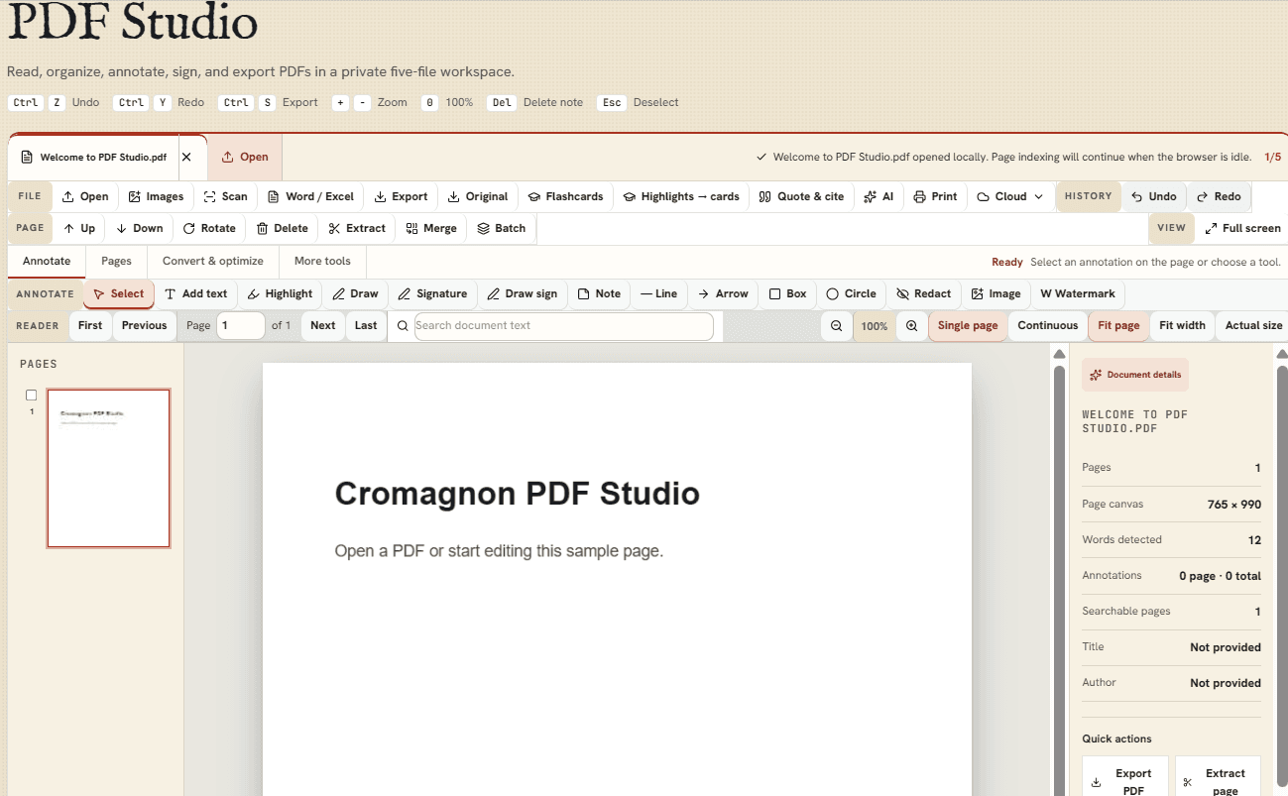1288x796 pixels.
Task: Open Highlights → cards tool
Action: point(681,196)
